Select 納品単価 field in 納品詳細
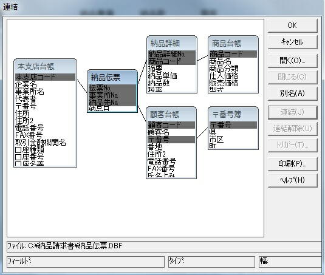The width and height of the screenshot is (325, 275). tap(172, 76)
